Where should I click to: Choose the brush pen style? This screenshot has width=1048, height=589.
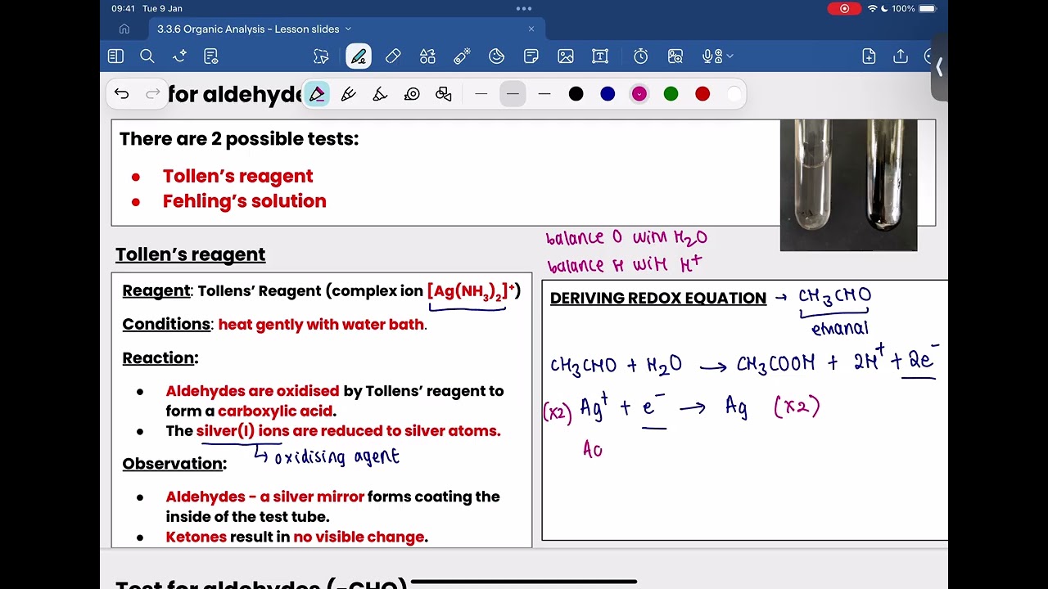[x=380, y=94]
